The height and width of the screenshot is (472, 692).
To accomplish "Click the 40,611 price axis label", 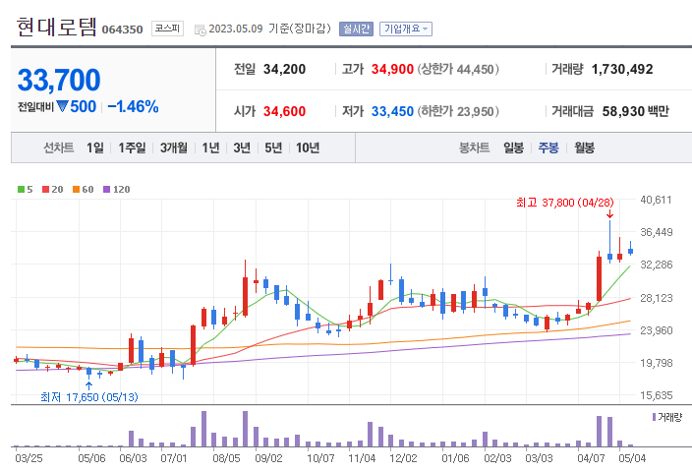I will point(656,200).
